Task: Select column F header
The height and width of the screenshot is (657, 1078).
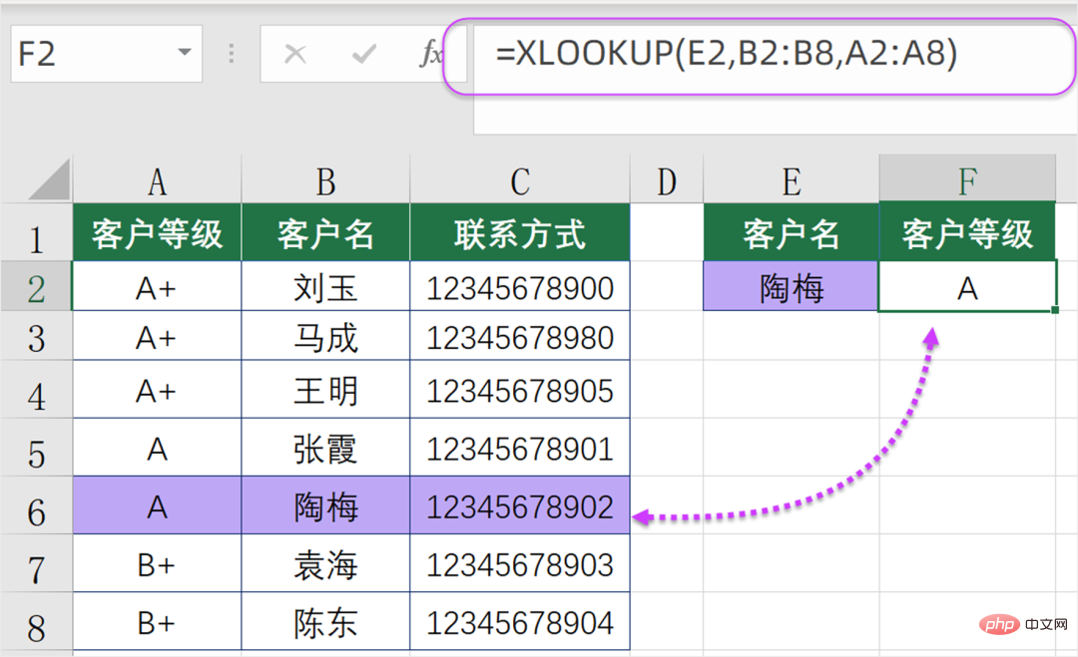Action: click(967, 179)
